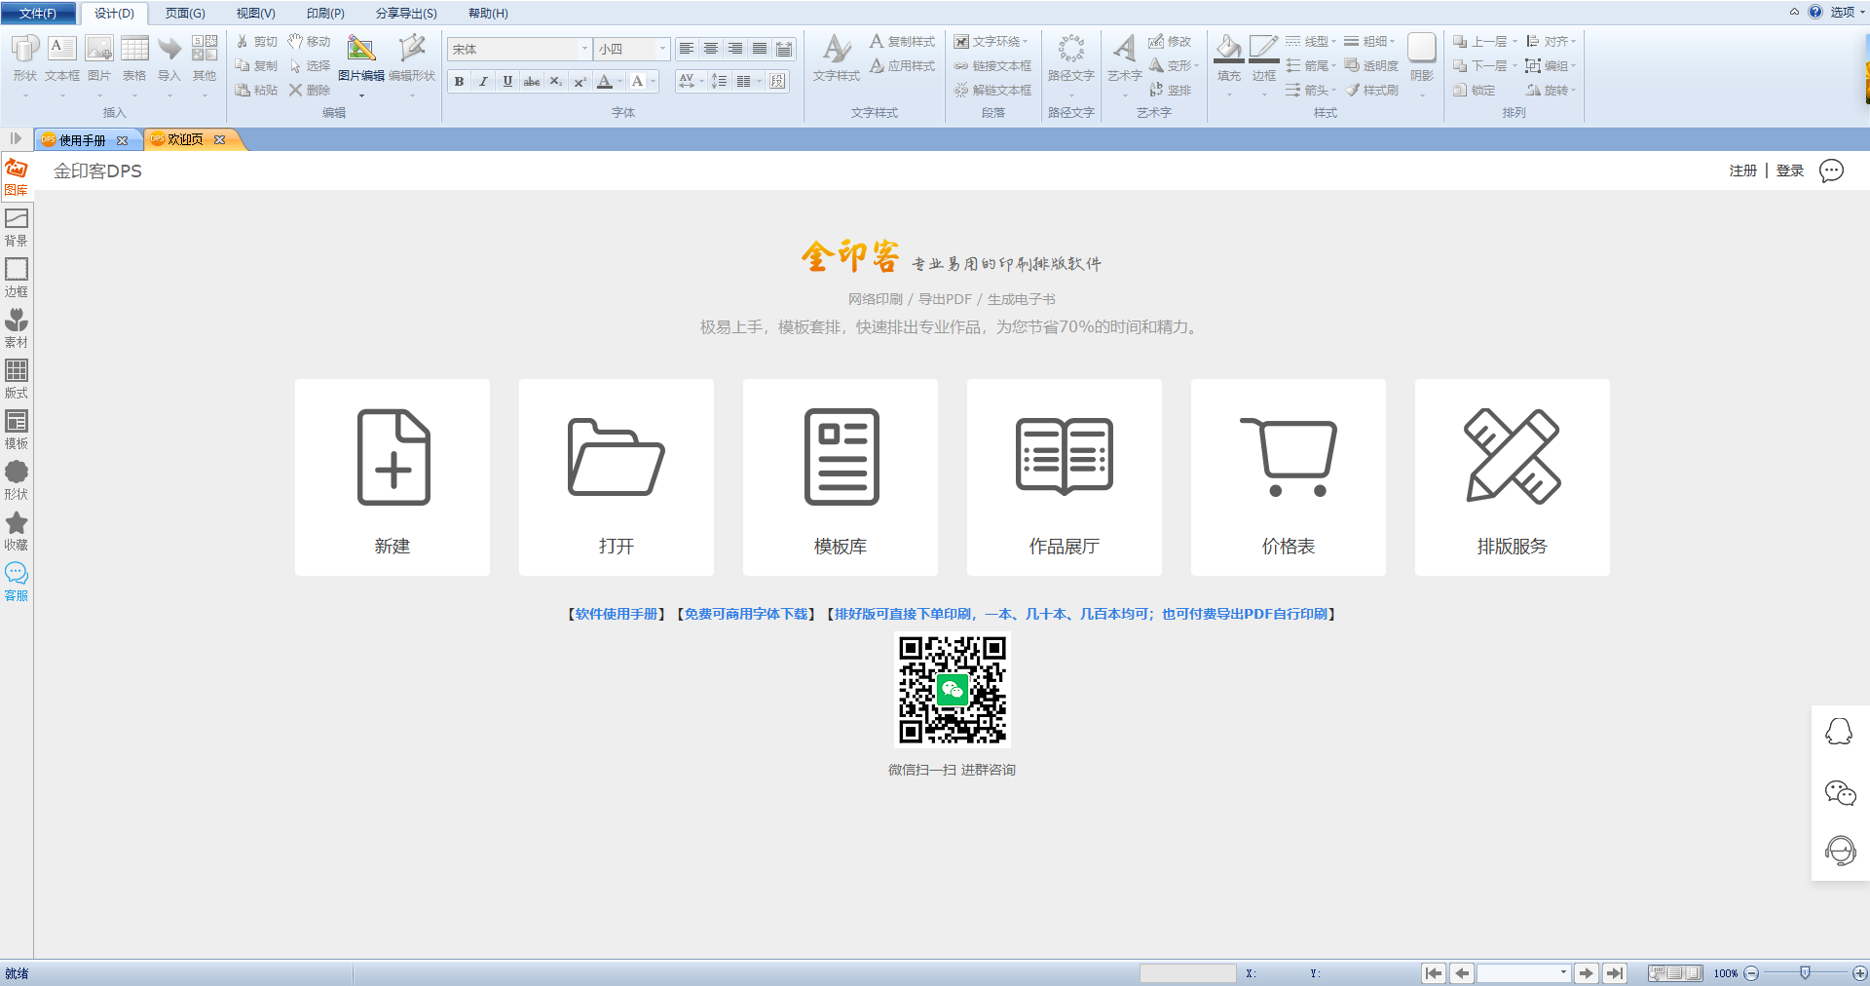Click the 样式刷 style brush icon
The width and height of the screenshot is (1870, 986).
click(x=1372, y=90)
